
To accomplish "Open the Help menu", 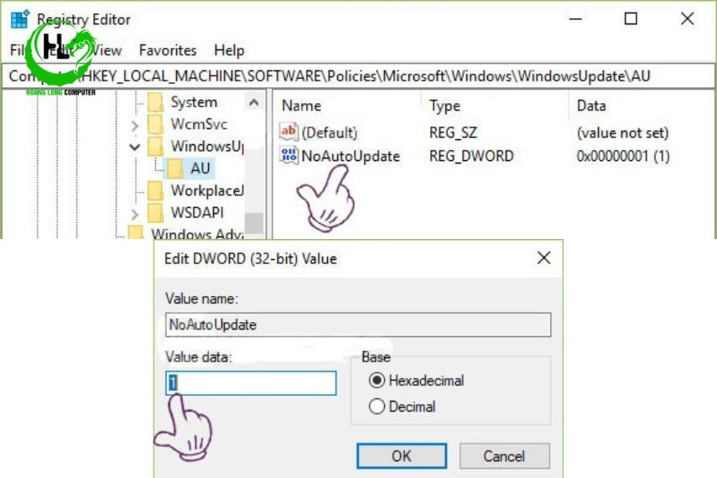I will [229, 49].
